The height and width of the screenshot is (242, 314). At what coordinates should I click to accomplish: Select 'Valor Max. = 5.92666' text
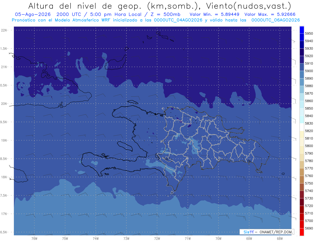point(270,14)
